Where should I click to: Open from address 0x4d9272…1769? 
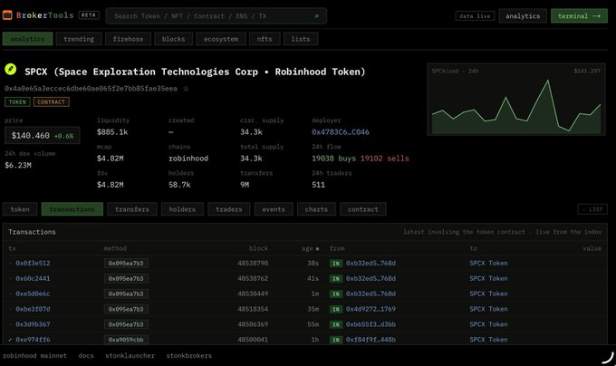pos(371,310)
